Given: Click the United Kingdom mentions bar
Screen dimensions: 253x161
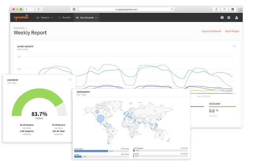Looking at the screenshot, I should tap(160, 150).
